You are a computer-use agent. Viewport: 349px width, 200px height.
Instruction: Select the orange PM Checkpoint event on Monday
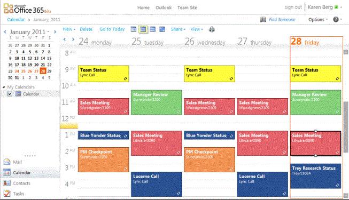(x=104, y=159)
